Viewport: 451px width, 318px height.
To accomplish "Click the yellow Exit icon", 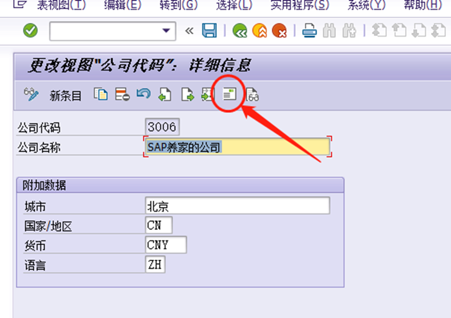I will 259,30.
